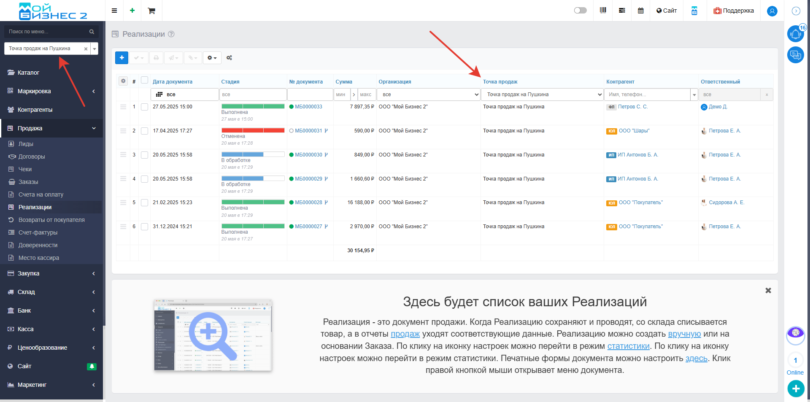This screenshot has width=810, height=402.
Task: Open the shopping cart icon in header
Action: pyautogui.click(x=151, y=11)
